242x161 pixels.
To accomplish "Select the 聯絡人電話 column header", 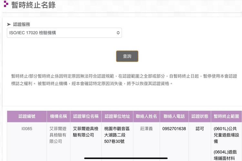I will pyautogui.click(x=174, y=116).
